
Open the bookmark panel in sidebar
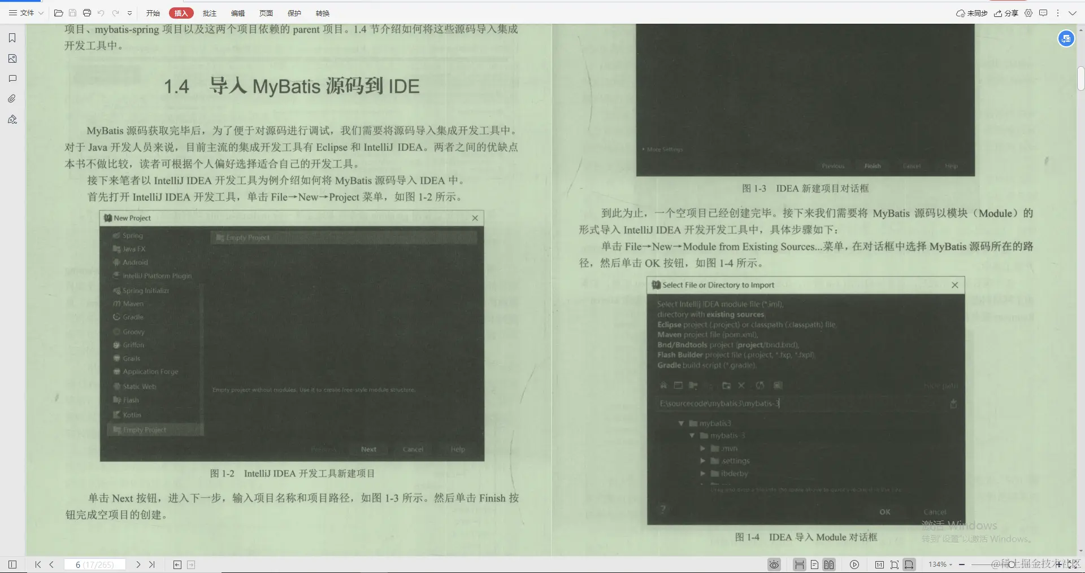12,38
